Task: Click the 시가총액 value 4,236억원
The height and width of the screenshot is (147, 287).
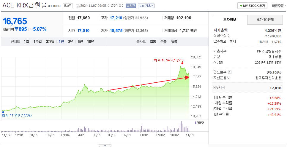Action: point(272,30)
